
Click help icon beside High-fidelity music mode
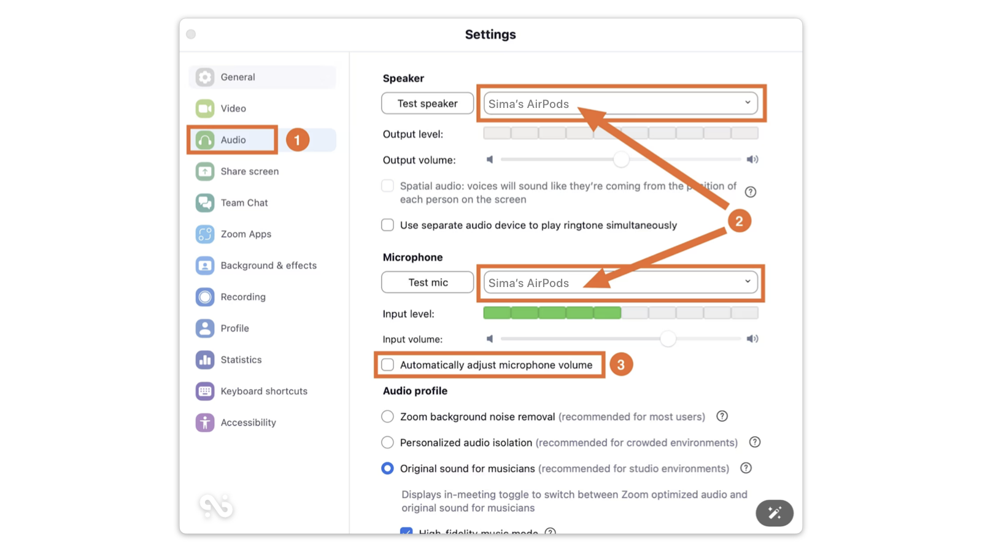[x=551, y=531]
